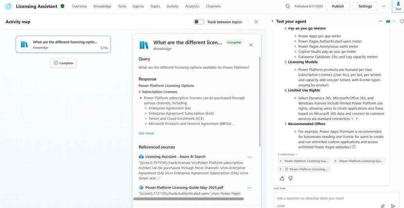Click the Copilot Studio agent logo icon
The width and height of the screenshot is (404, 208).
pos(9,6)
